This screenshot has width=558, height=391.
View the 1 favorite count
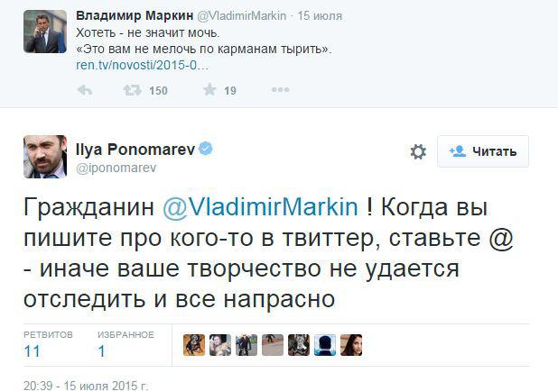coord(102,351)
